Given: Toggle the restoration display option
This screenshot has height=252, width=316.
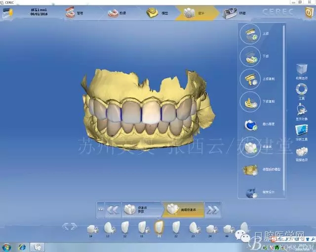Looking at the screenshot, I should (x=250, y=147).
